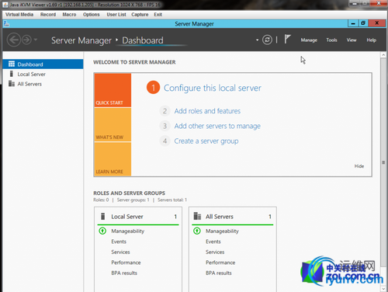The width and height of the screenshot is (388, 292).
Task: Click Add roles and features link
Action: click(207, 111)
